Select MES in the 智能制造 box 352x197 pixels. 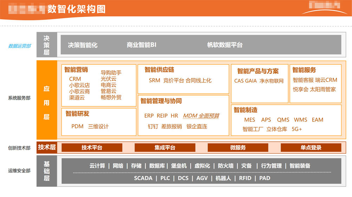(249, 120)
